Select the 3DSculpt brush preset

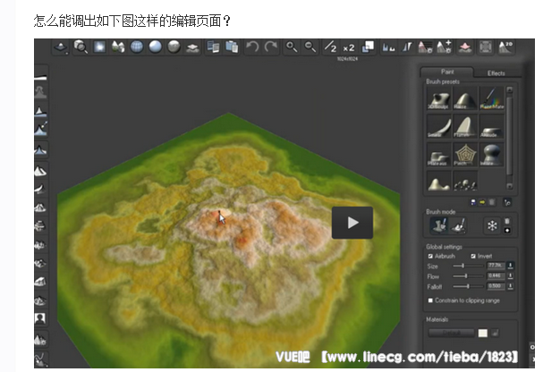click(x=439, y=98)
